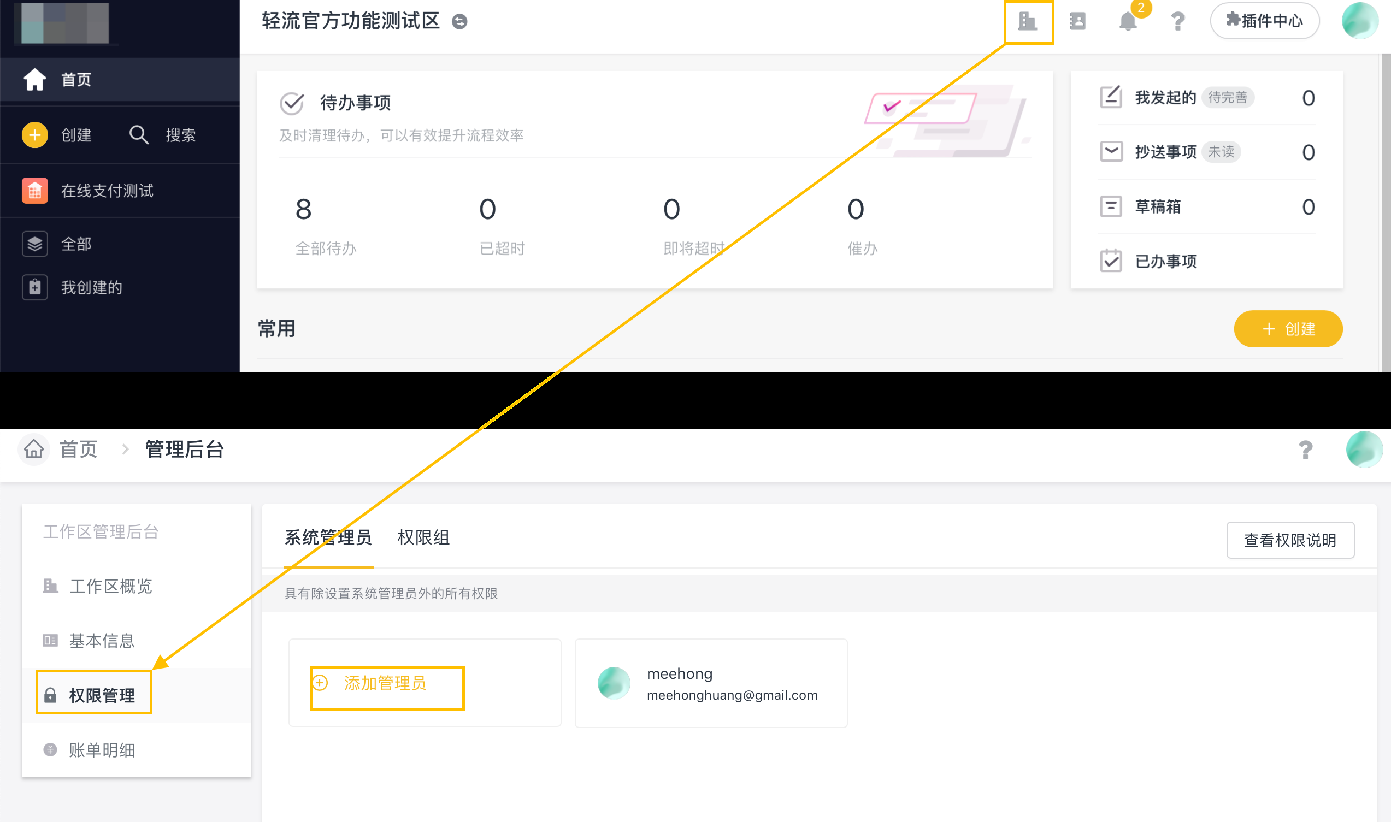
Task: Open the admin backend building icon
Action: [1028, 22]
